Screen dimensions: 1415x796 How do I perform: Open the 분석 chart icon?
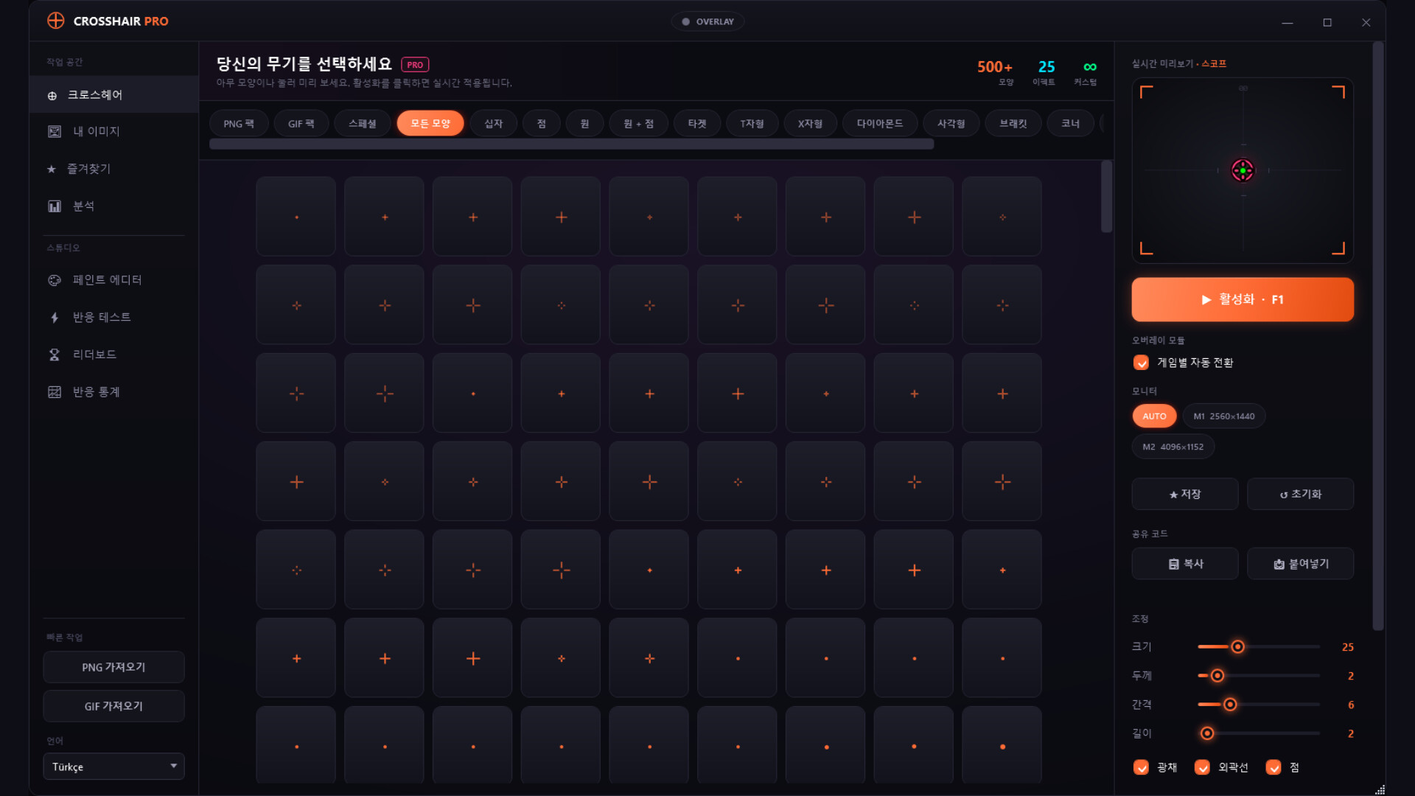pos(55,206)
